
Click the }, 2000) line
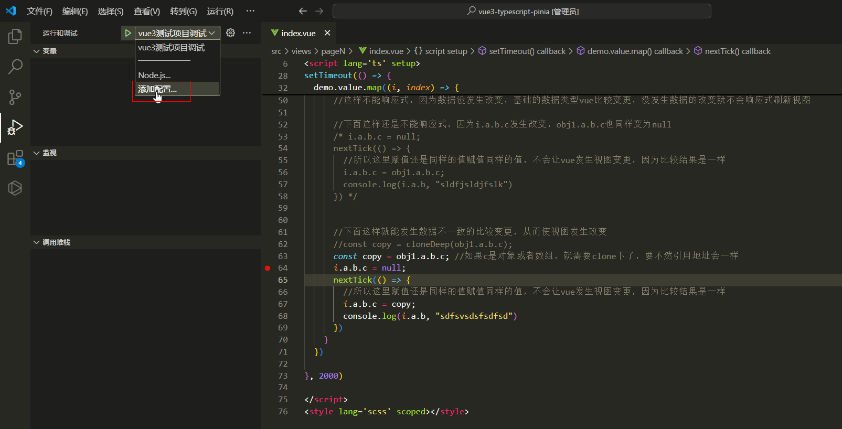coord(323,376)
